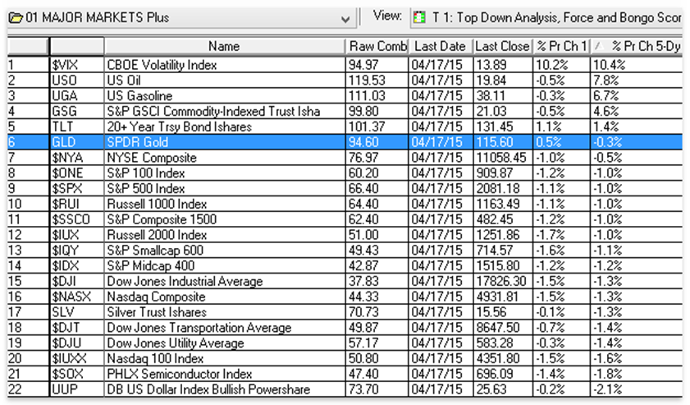Select the Nasdaq 100 Index name cell
This screenshot has width=690, height=405.
coord(225,358)
